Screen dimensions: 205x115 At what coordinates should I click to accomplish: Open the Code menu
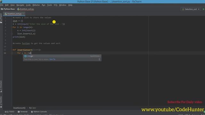pos(28,5)
